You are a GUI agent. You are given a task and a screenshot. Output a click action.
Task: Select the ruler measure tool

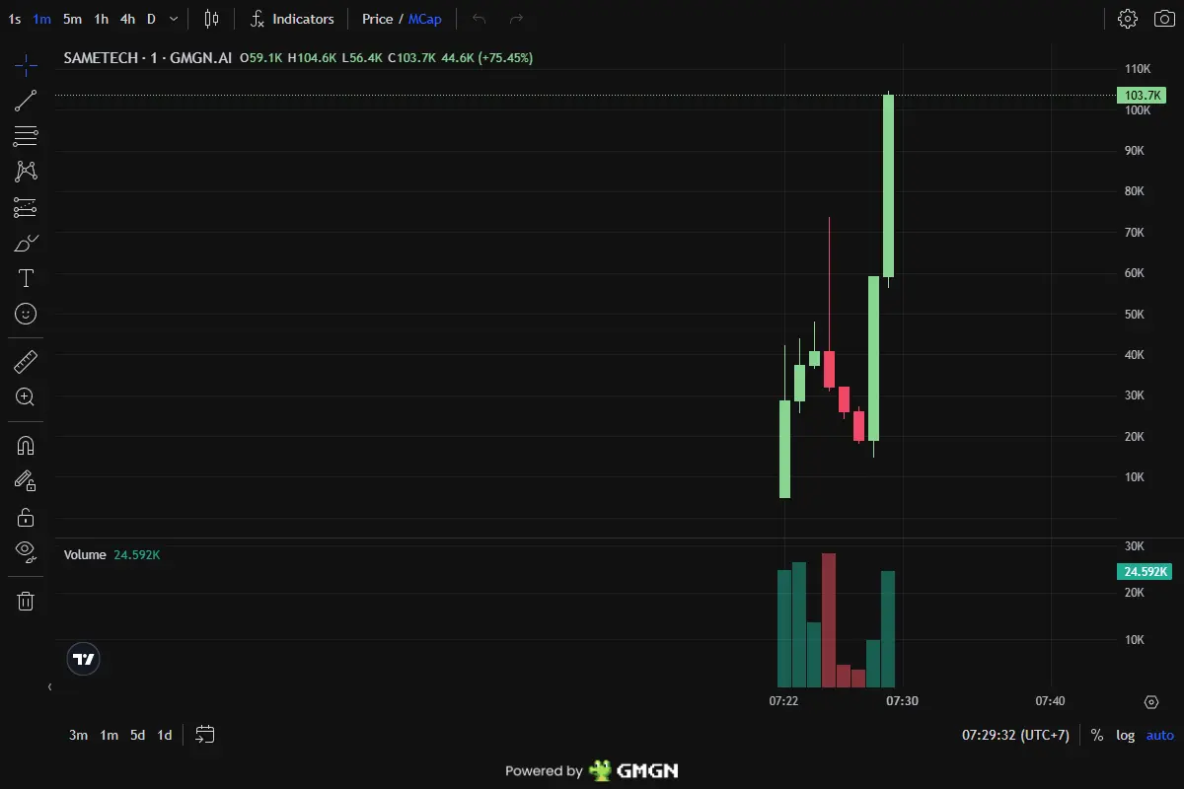26,362
